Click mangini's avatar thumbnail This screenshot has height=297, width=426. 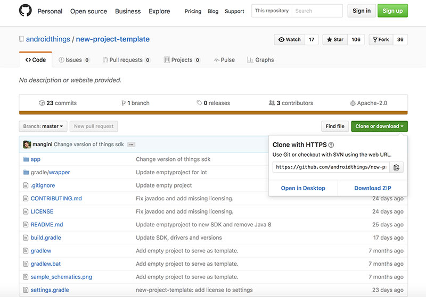[x=27, y=145]
